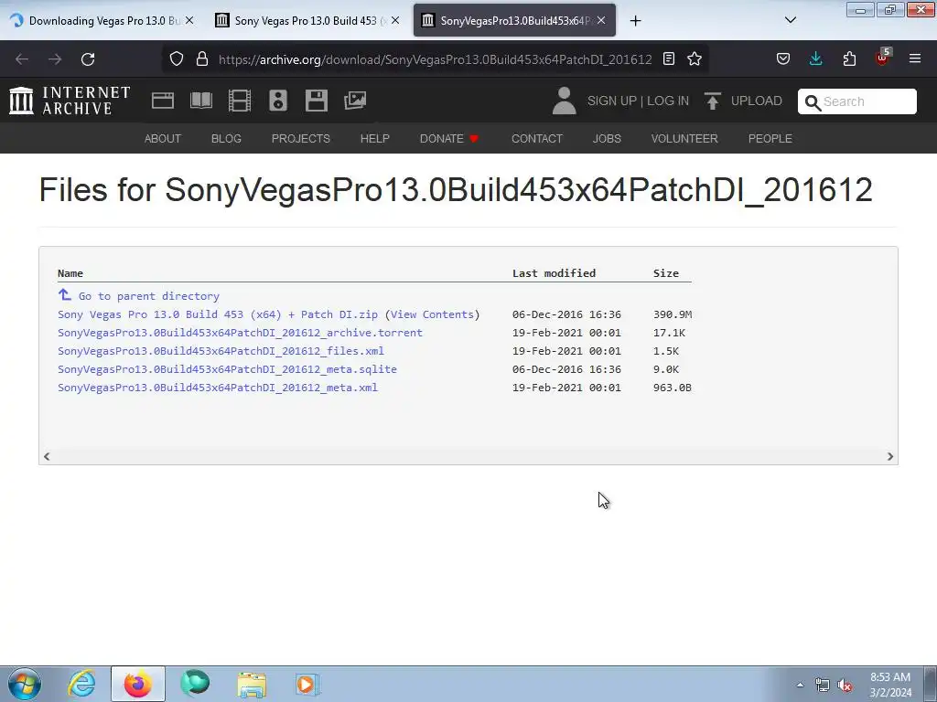
Task: Reload the current page
Action: [x=88, y=59]
